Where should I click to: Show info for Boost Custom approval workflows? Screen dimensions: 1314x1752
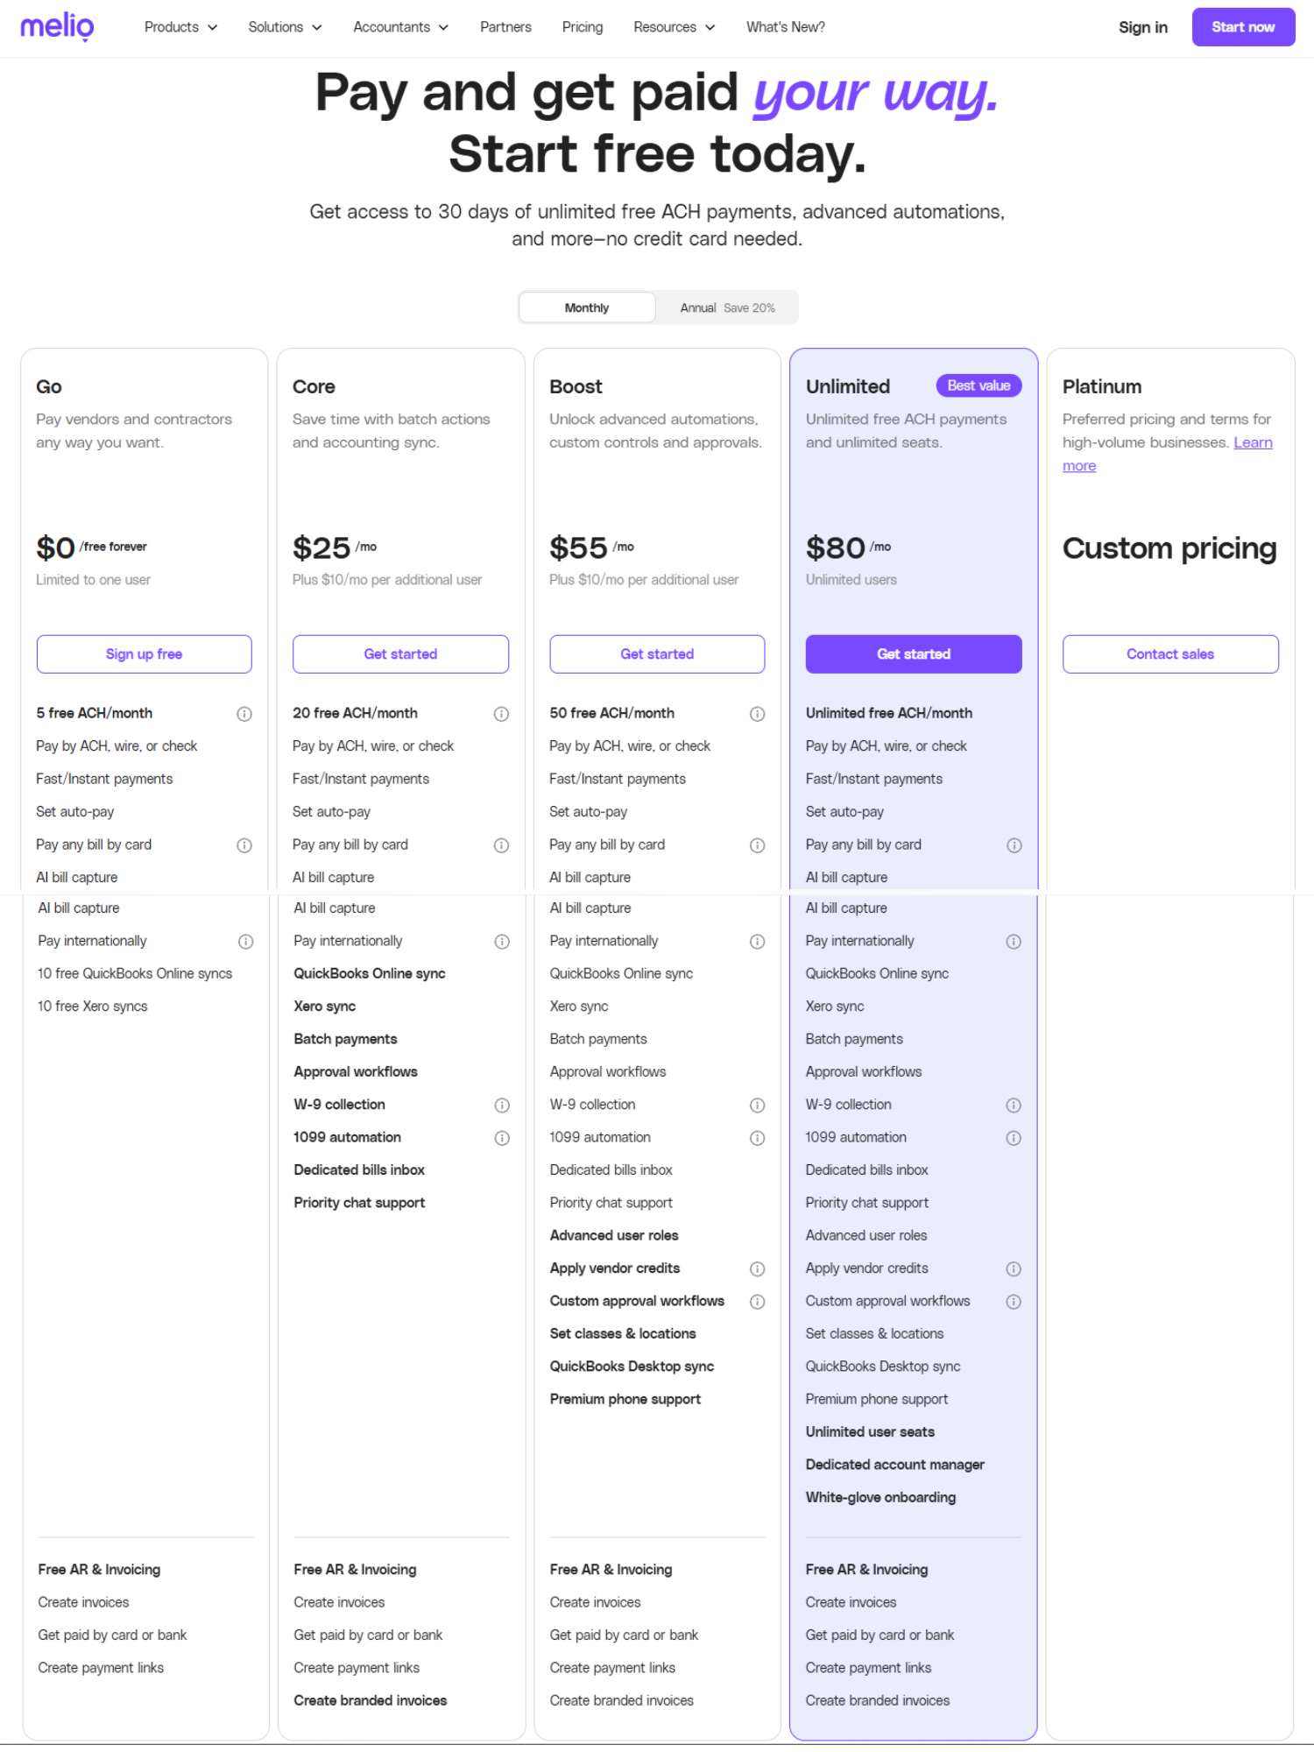(758, 1302)
